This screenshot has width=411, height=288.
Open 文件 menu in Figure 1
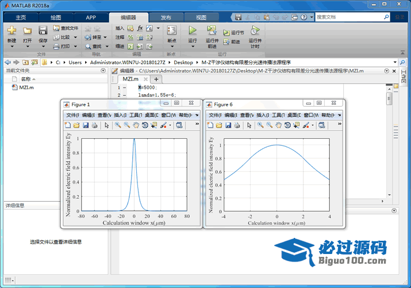click(72, 115)
